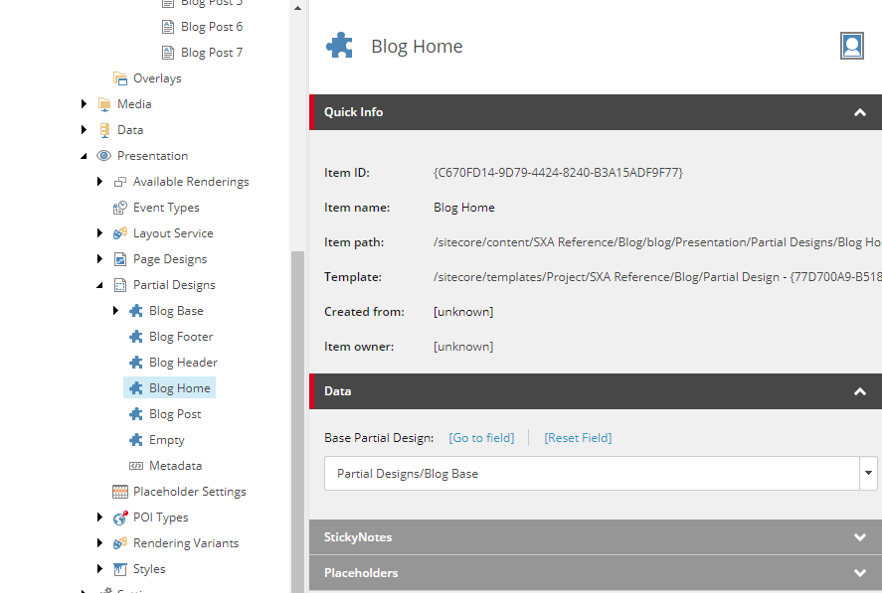Expand the POI Types node

click(x=99, y=518)
